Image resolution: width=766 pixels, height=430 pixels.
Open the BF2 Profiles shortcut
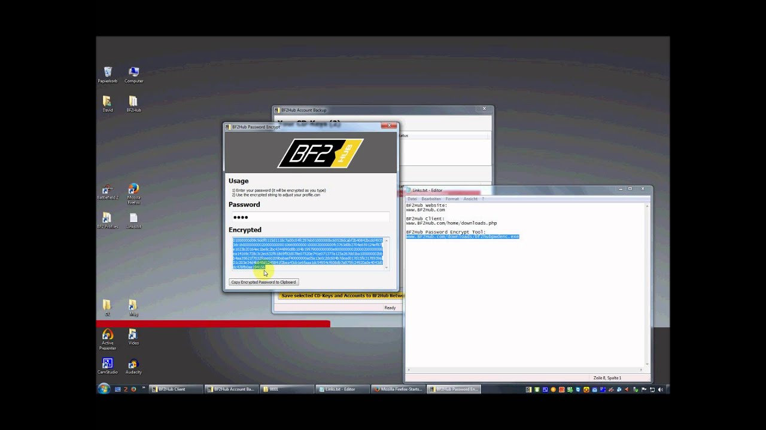[108, 220]
